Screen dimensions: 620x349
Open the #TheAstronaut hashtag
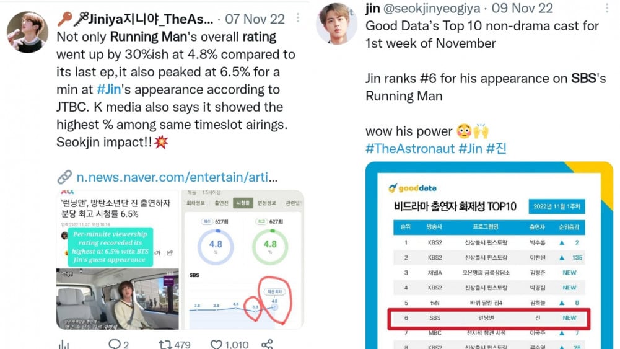[x=410, y=149]
